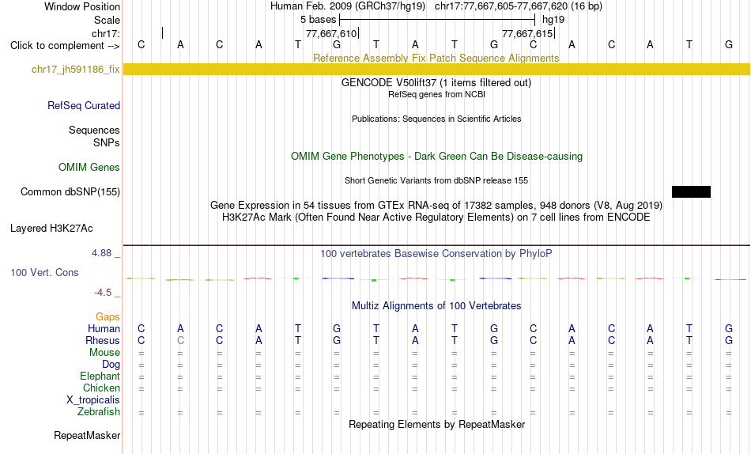The image size is (751, 454).
Task: Open the Layered H3K27Ac track label
Action: (51, 229)
